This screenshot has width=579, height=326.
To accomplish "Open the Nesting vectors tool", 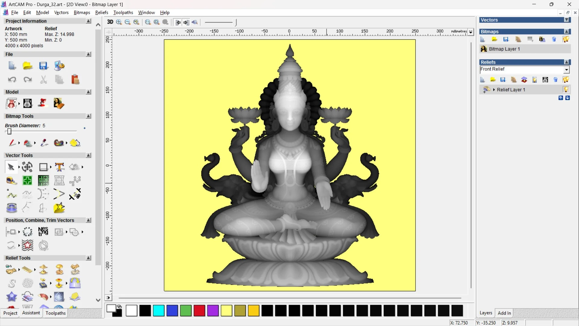I will click(43, 232).
